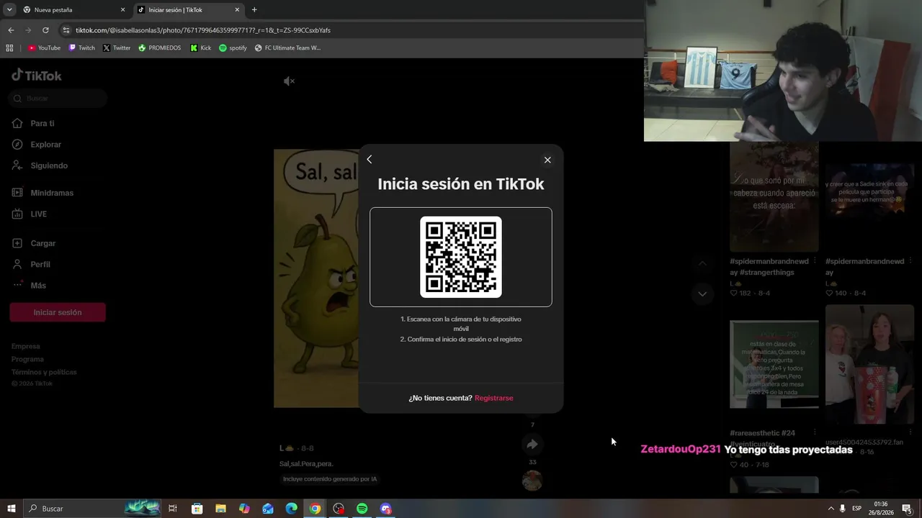Launch Microsoft Store from the taskbar
922x518 pixels.
pos(197,509)
